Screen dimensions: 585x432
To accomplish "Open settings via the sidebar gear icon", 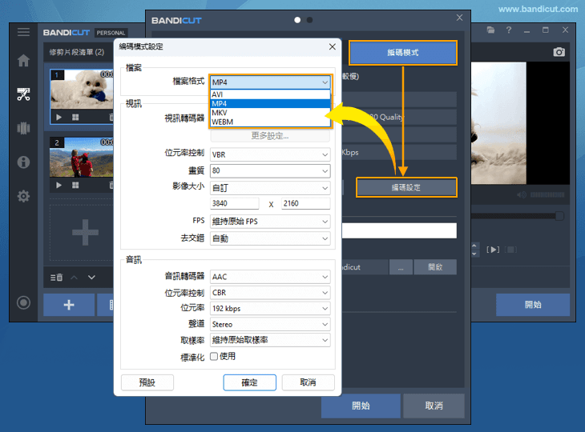I will (x=23, y=196).
